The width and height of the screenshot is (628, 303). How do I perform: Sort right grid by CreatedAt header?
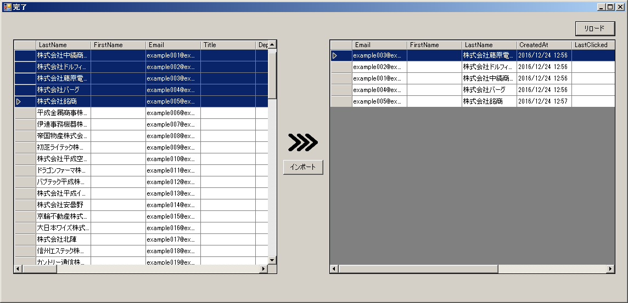tap(545, 45)
